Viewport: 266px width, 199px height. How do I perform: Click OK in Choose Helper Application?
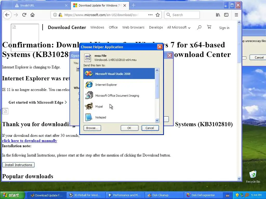tap(129, 128)
